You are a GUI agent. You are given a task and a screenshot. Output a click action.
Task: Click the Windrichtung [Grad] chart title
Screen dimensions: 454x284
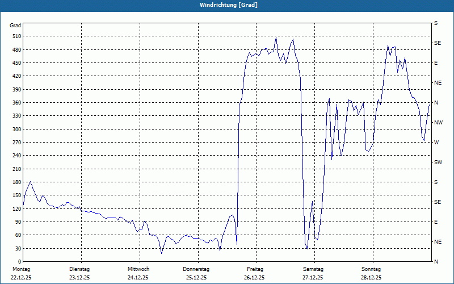tap(227, 5)
